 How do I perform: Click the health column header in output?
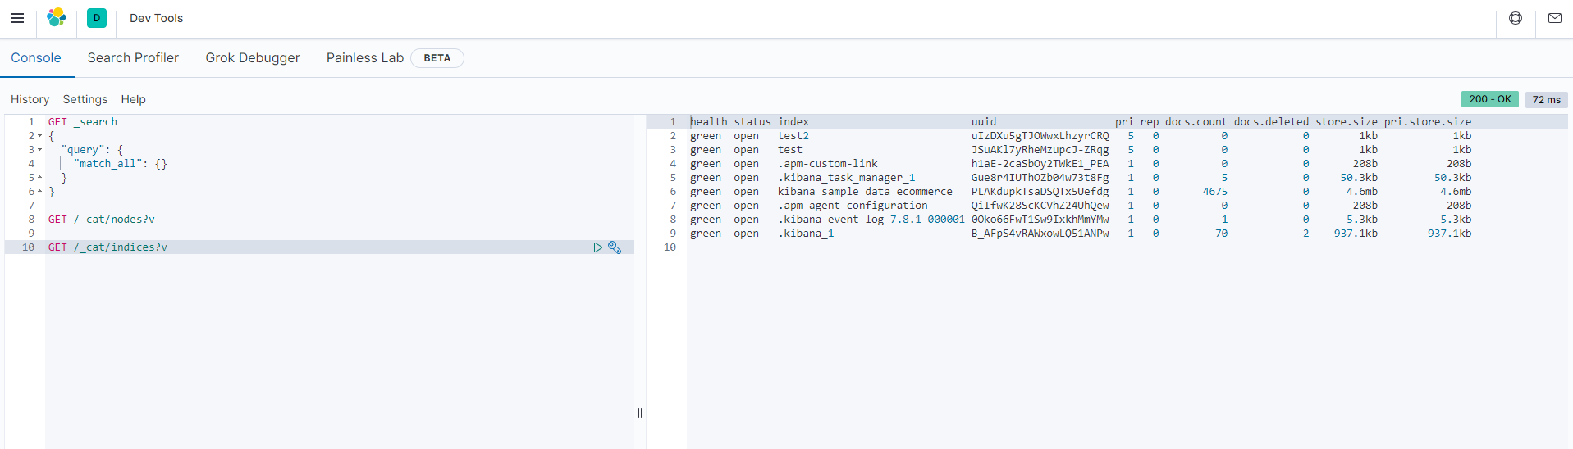pyautogui.click(x=709, y=122)
